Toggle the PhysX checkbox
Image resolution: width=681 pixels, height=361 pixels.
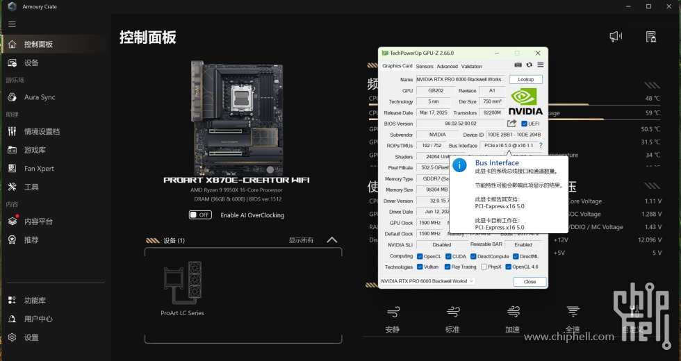click(x=484, y=267)
